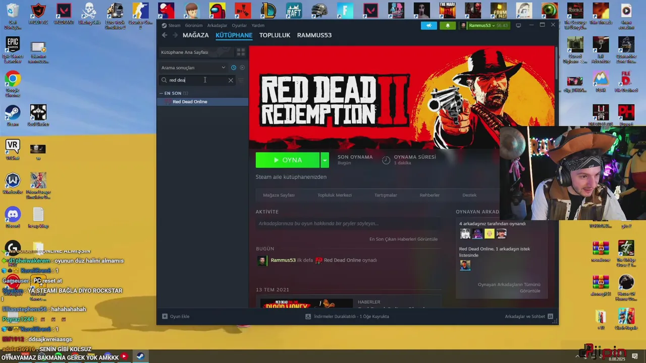The image size is (646, 363).
Task: Open Google Chrome desktop icon
Action: pos(13,84)
